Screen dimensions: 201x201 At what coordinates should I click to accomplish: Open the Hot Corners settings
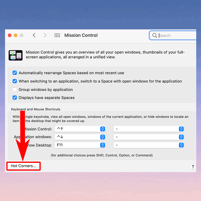23,166
